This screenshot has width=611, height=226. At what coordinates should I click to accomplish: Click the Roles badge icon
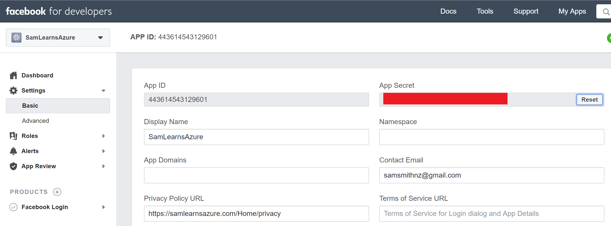point(13,136)
